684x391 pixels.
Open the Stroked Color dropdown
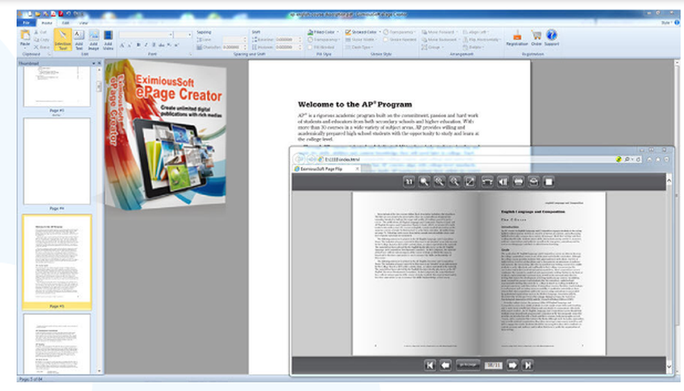tap(363, 32)
